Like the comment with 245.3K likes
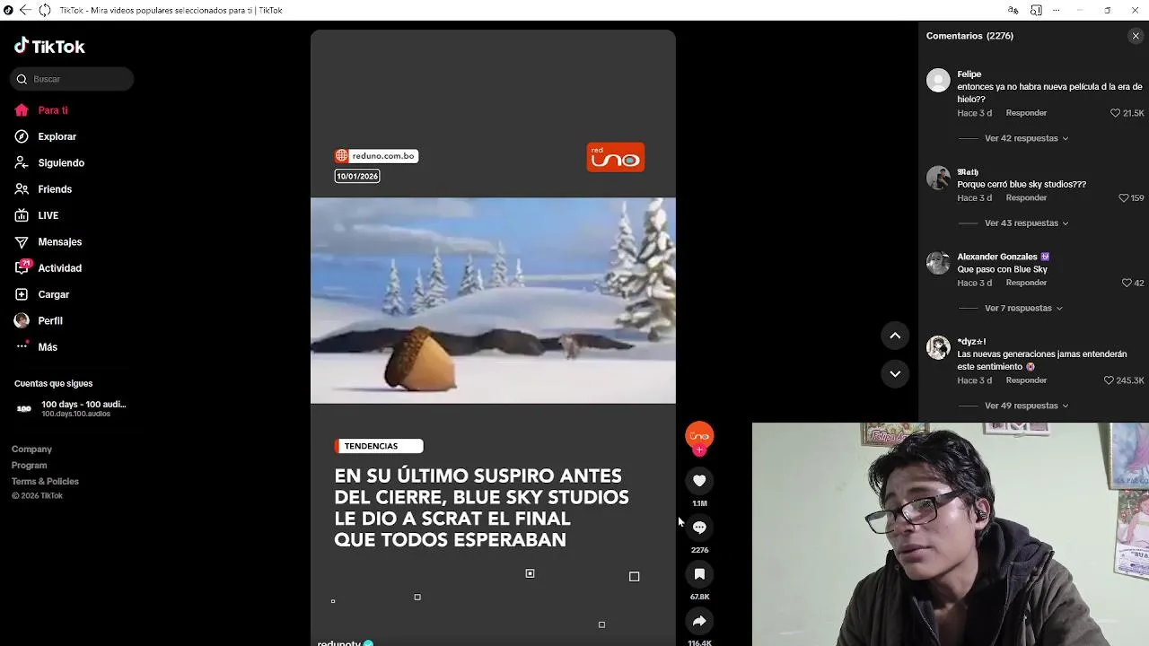 (x=1109, y=380)
